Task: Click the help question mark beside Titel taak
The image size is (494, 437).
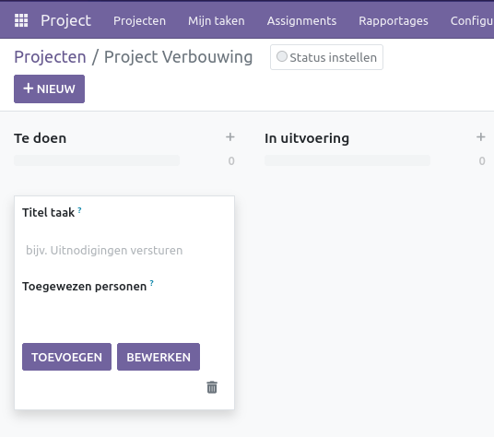Action: point(79,210)
